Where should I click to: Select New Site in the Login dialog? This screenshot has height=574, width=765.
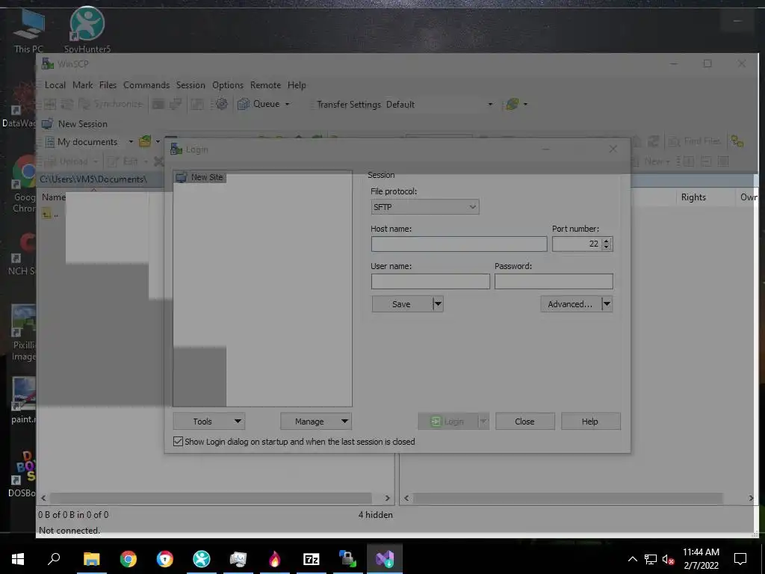click(x=200, y=177)
